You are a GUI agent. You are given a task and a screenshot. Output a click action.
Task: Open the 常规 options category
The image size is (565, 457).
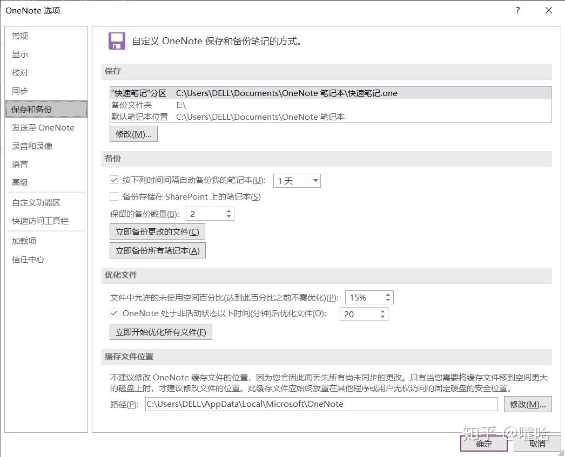click(20, 36)
